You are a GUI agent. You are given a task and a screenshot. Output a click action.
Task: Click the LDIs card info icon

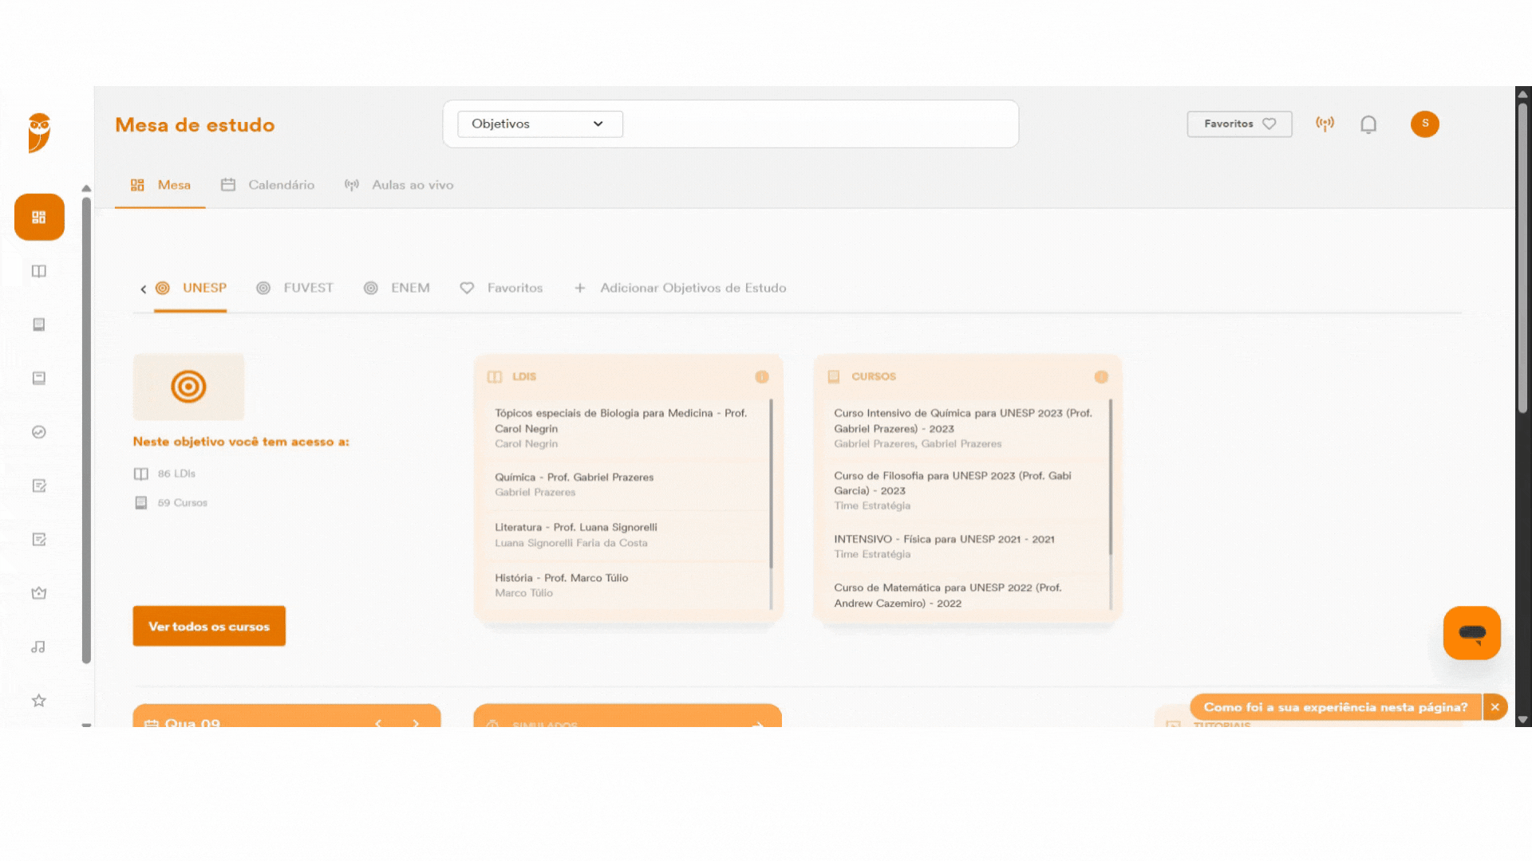[x=762, y=376]
